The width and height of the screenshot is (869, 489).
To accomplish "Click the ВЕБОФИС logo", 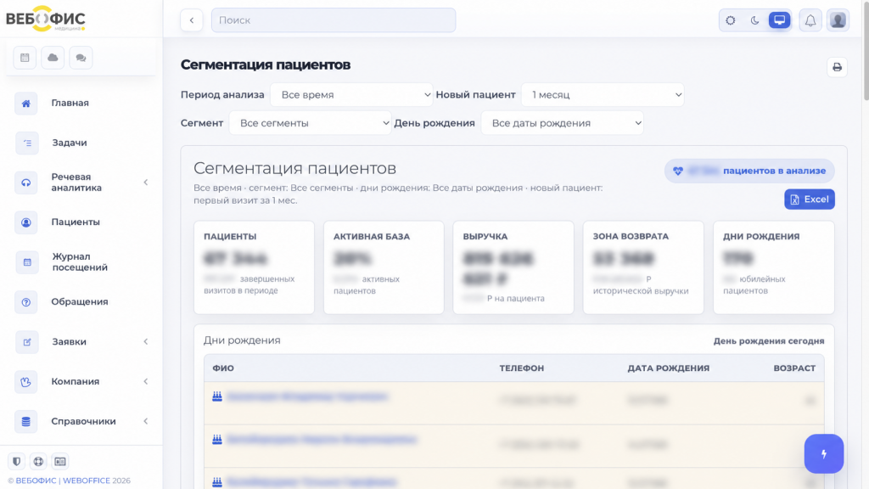I will [46, 19].
